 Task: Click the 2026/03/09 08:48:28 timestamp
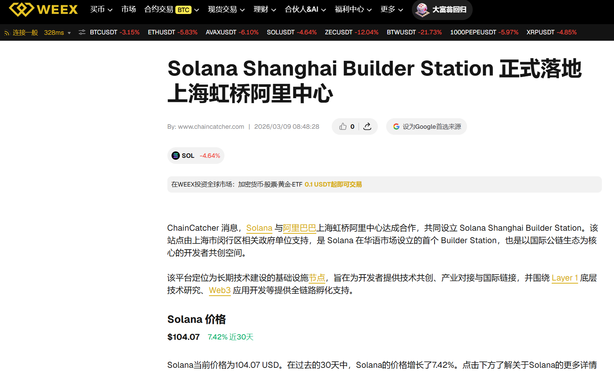point(287,126)
